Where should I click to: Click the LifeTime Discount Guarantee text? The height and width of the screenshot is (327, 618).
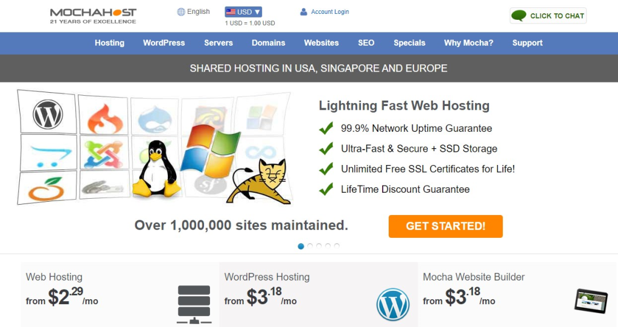pyautogui.click(x=405, y=189)
